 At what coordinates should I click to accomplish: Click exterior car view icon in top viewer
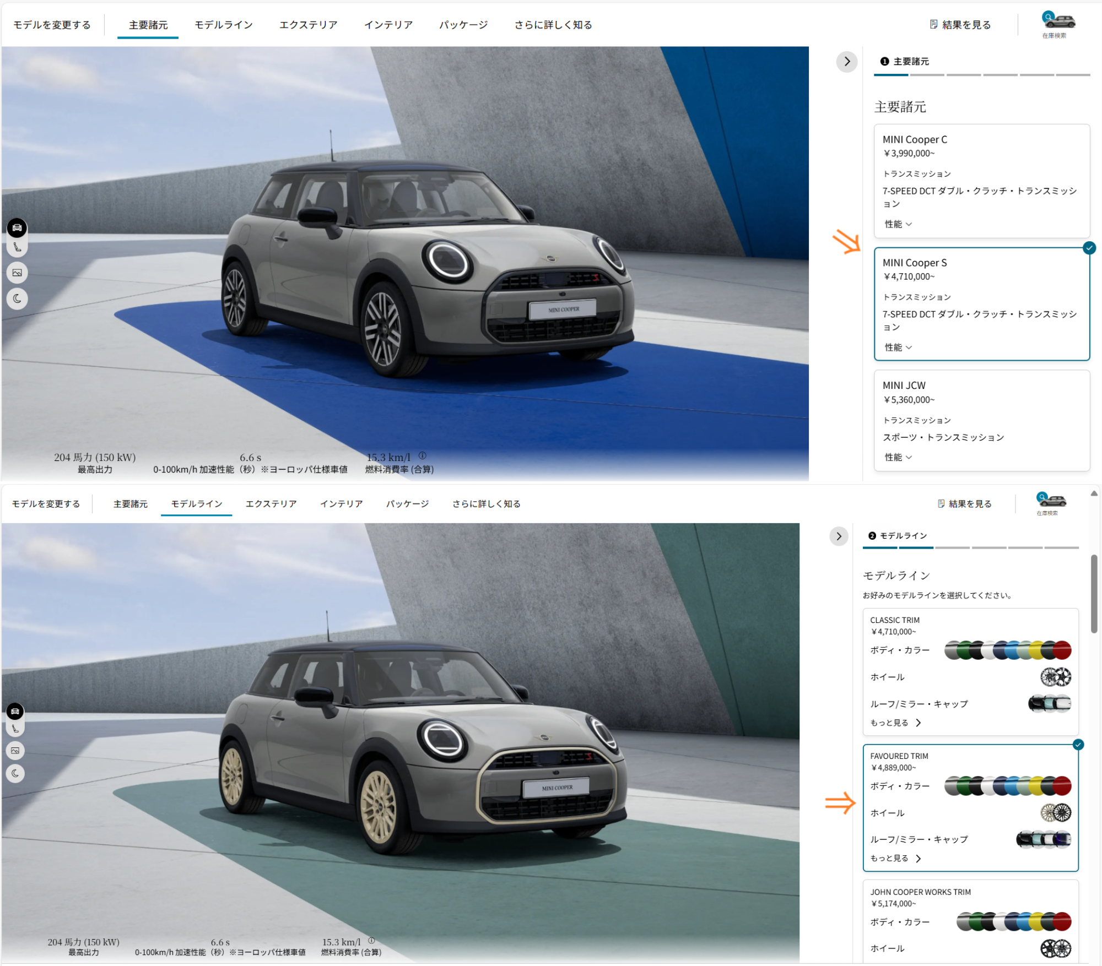pos(17,227)
